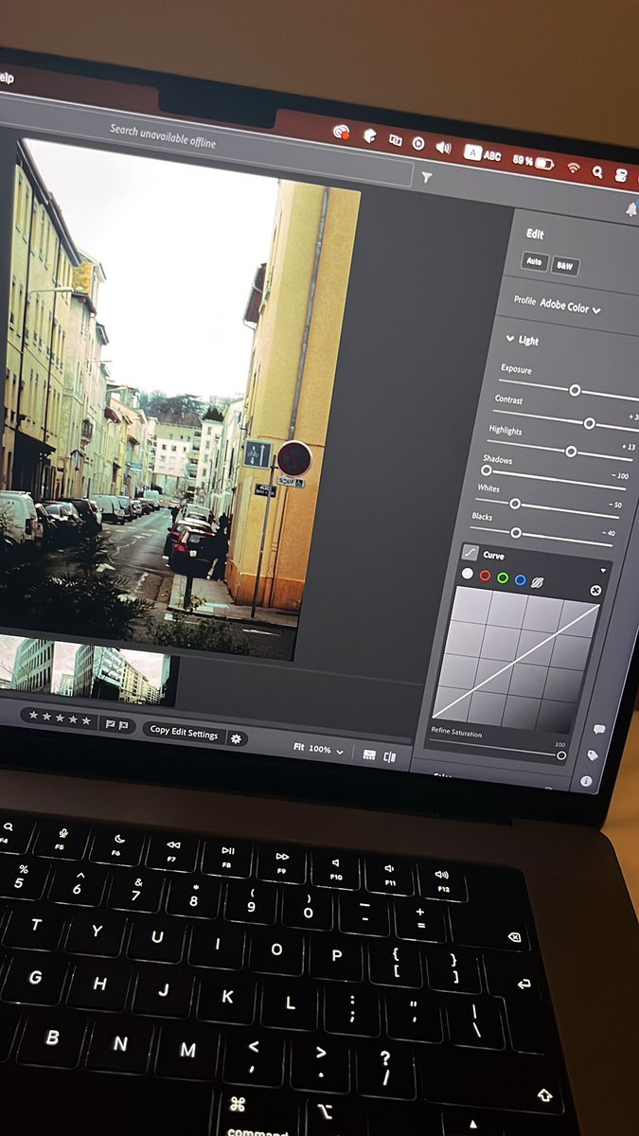Click on the tone curve graph line
This screenshot has width=639, height=1136.
(x=516, y=663)
